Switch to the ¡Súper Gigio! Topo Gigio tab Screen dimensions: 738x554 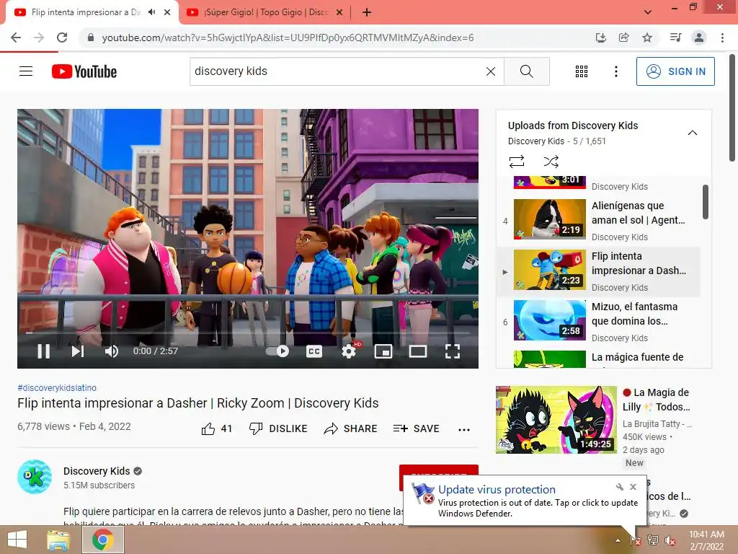click(x=265, y=12)
